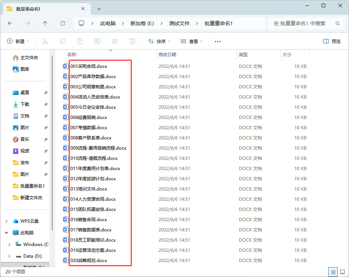
Task: Click the search box 在 批量重命名1 中搜索
Action: (307, 23)
